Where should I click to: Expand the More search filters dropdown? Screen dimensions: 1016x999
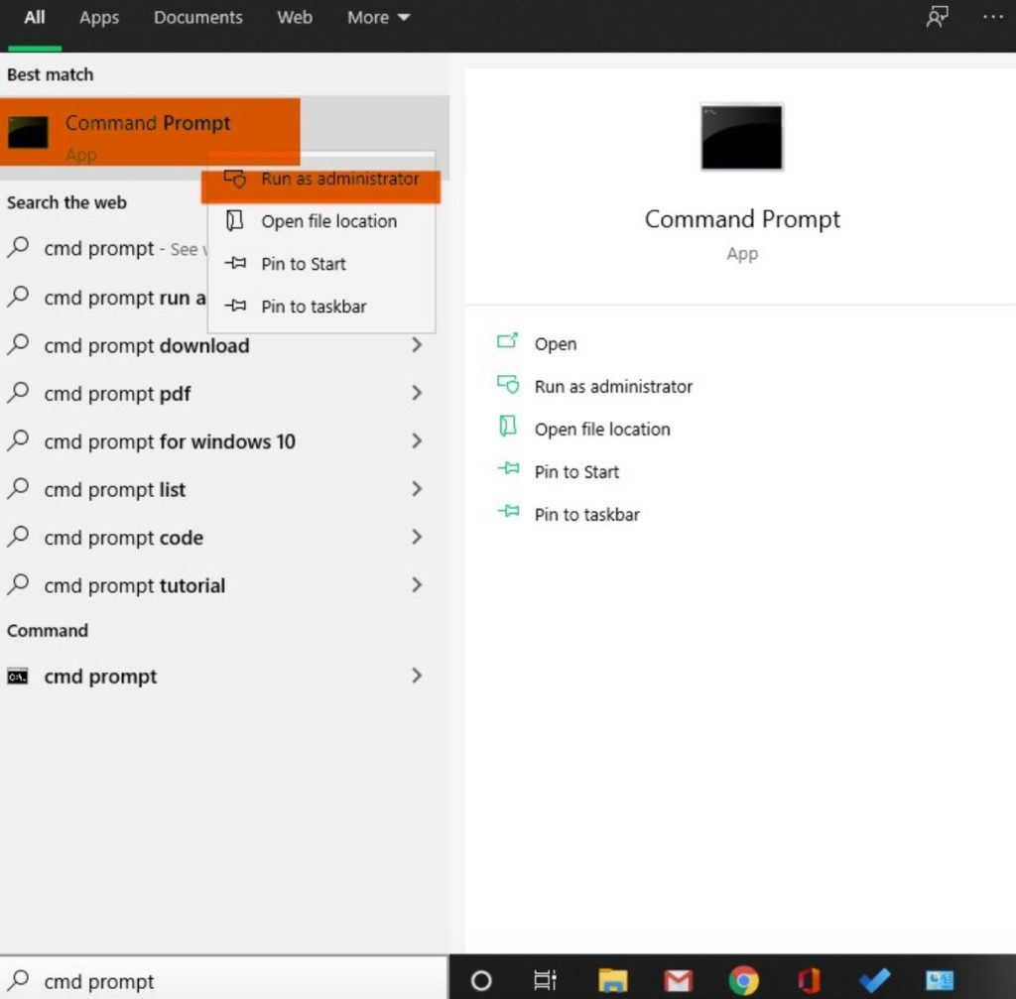(377, 17)
